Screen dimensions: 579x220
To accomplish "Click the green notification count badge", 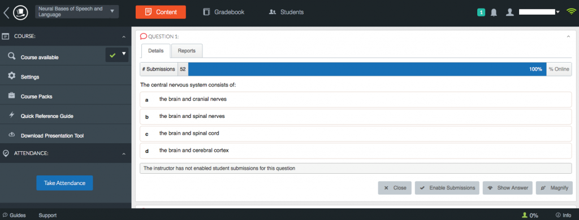I will point(481,12).
